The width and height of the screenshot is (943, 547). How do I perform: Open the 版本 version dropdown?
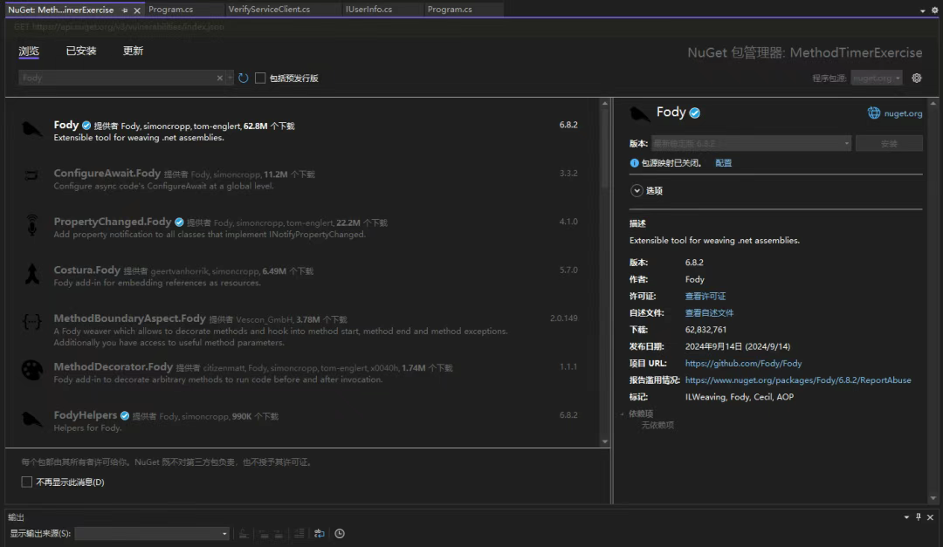[751, 143]
